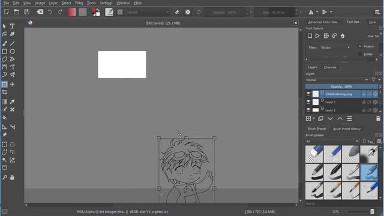384x216 pixels.
Task: Select the Fill bucket tool
Action: point(4,118)
